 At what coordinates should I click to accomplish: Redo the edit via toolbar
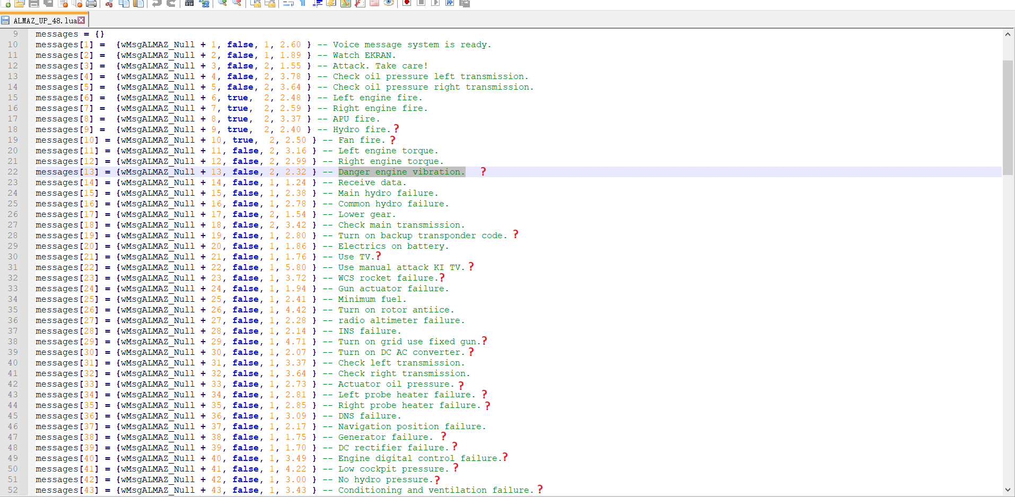171,3
